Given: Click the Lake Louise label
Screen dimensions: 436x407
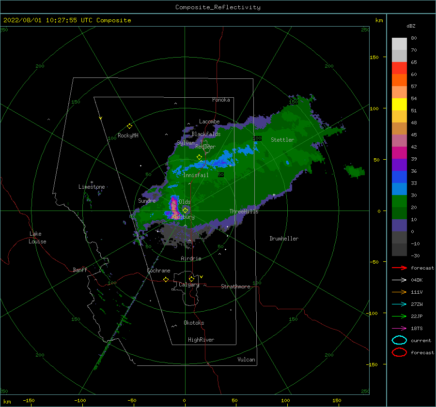Looking at the screenshot, I should point(37,238).
